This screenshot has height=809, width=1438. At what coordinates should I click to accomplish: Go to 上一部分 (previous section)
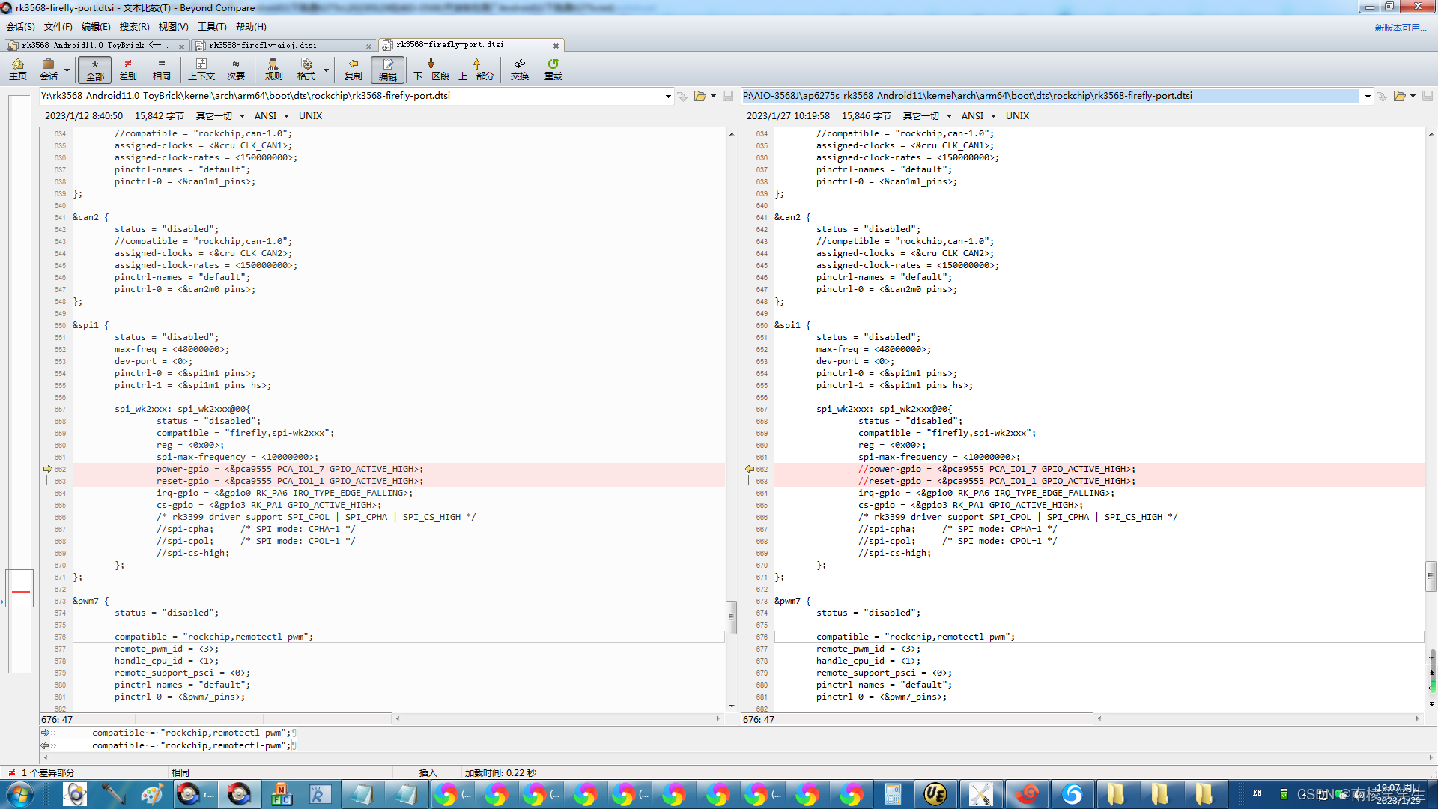478,70
